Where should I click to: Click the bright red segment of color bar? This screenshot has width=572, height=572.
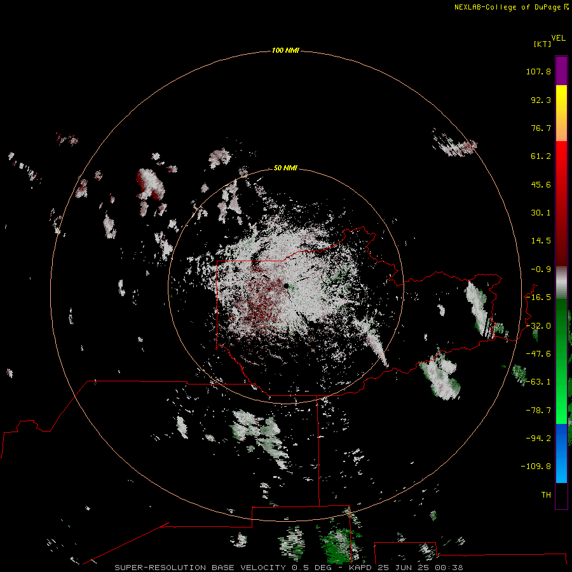click(561, 157)
